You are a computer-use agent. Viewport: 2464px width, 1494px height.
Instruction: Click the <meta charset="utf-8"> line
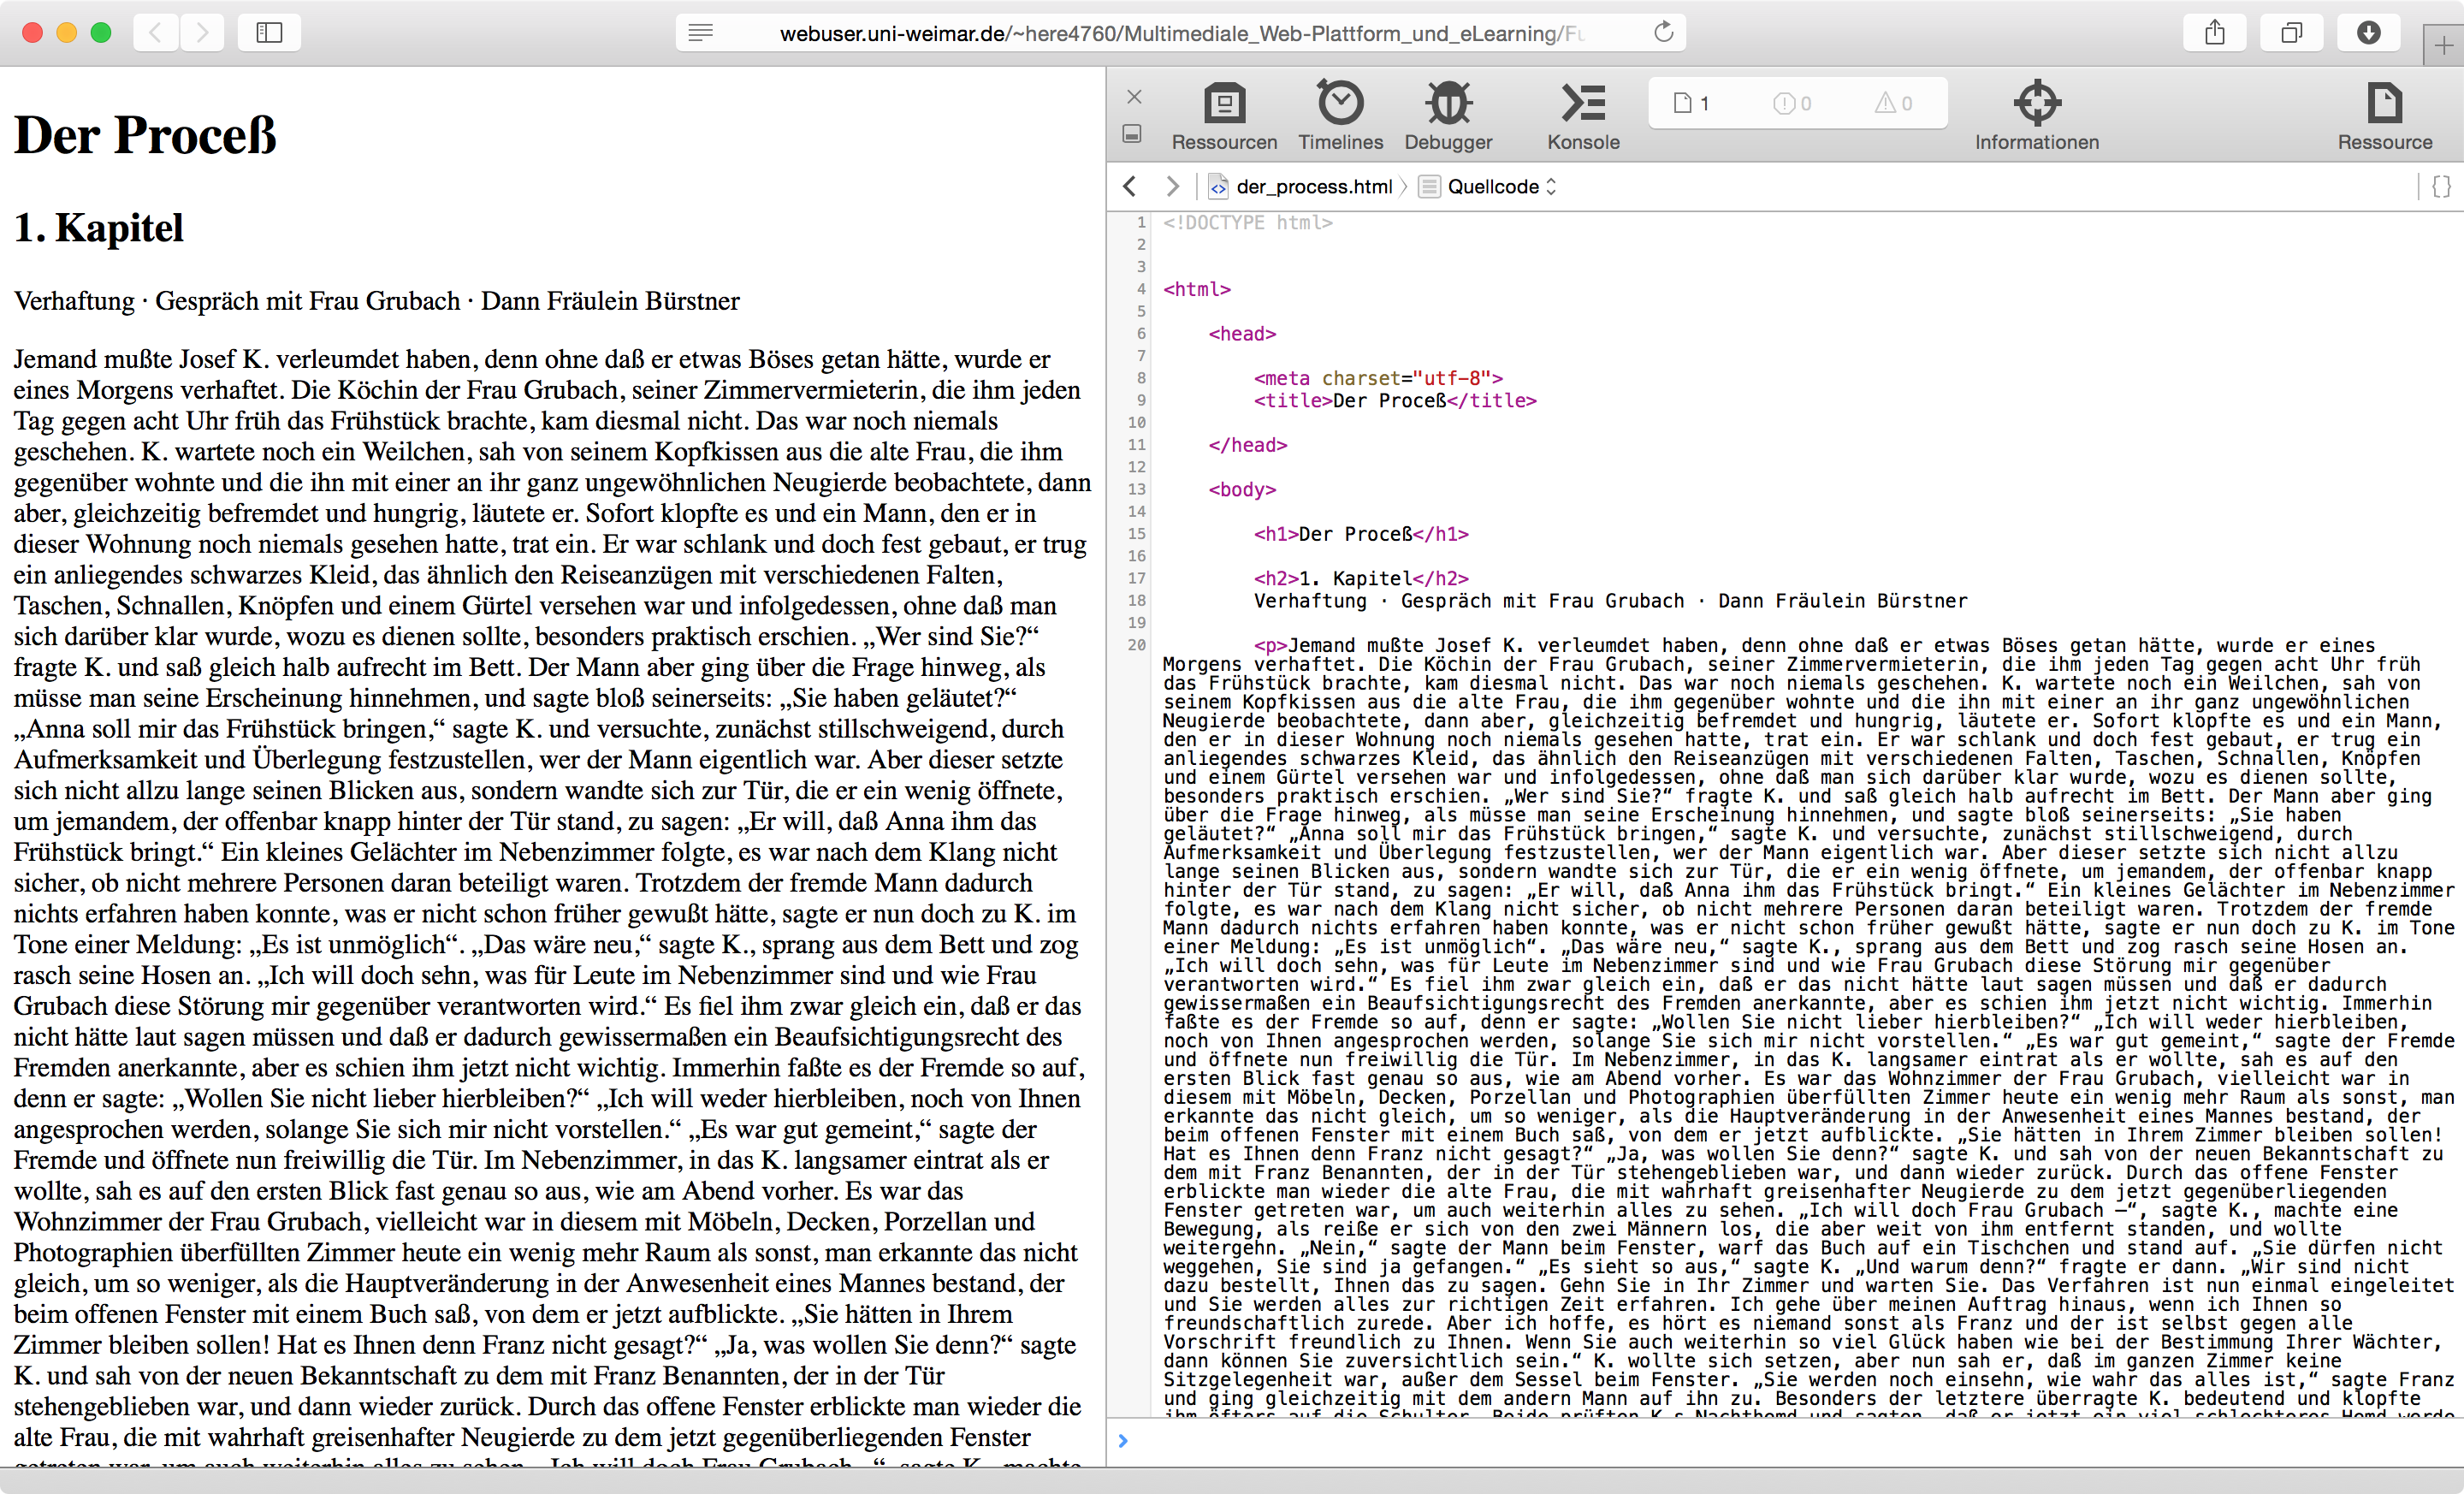(1378, 378)
